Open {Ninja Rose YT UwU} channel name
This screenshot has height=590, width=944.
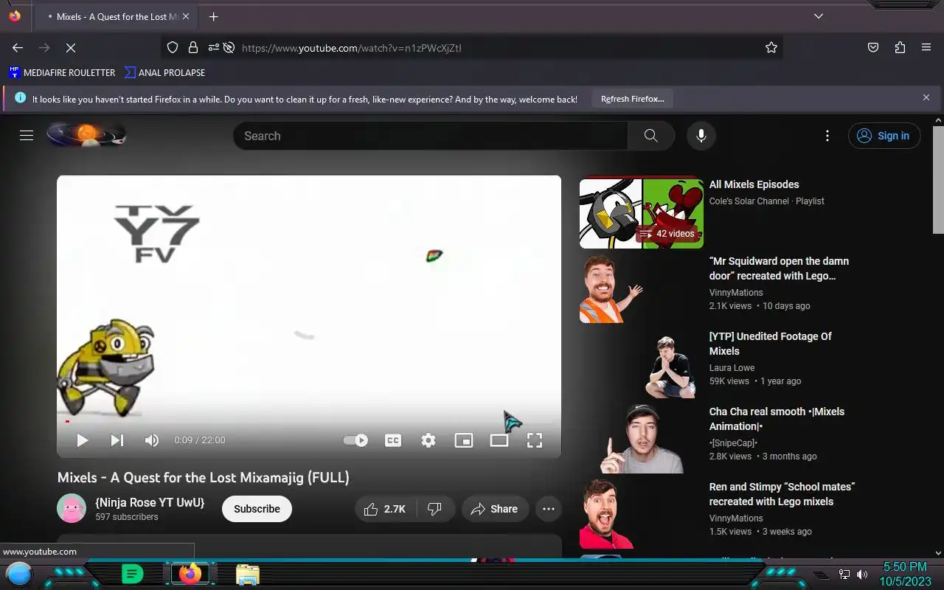pos(150,502)
